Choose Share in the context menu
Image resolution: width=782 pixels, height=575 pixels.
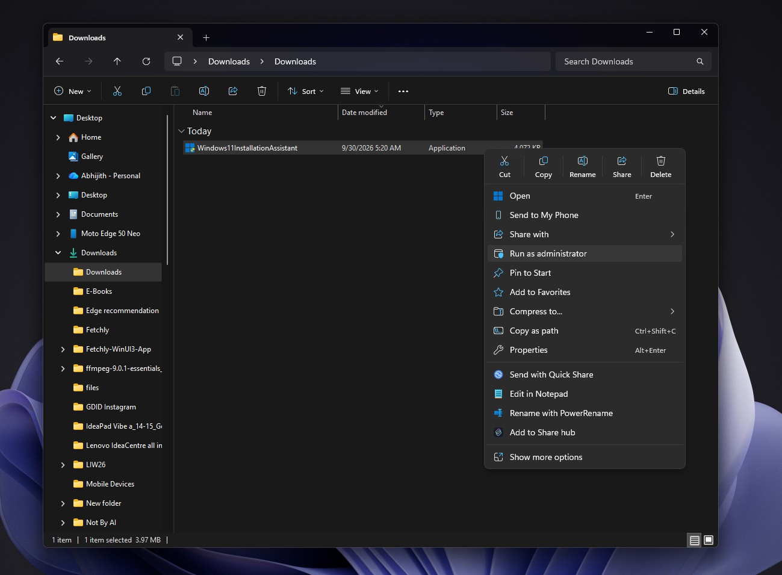pos(622,166)
